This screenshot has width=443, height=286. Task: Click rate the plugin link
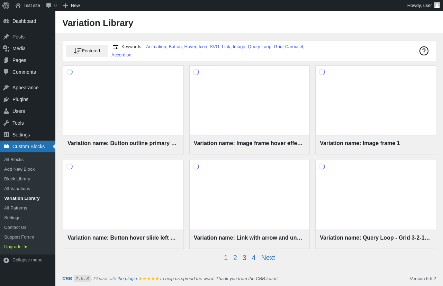[123, 279]
